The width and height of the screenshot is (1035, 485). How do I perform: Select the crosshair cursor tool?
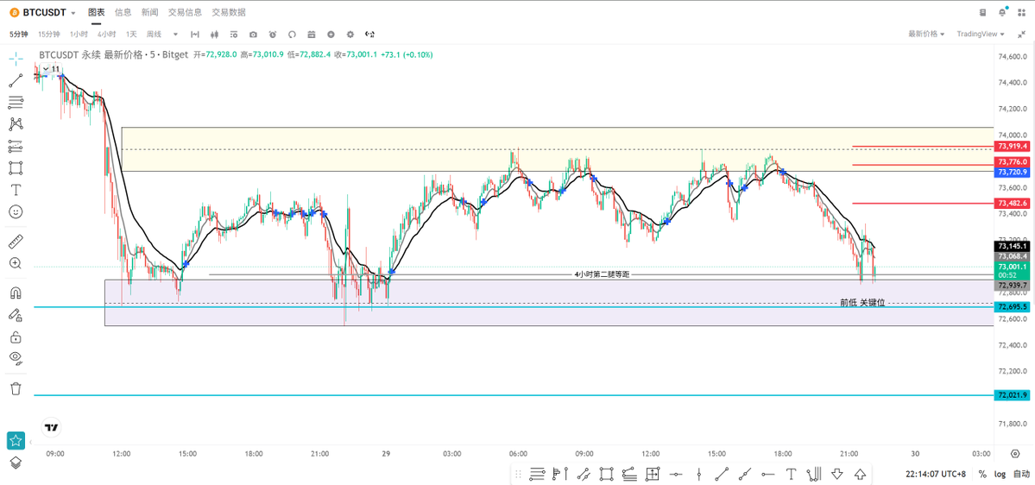(16, 59)
